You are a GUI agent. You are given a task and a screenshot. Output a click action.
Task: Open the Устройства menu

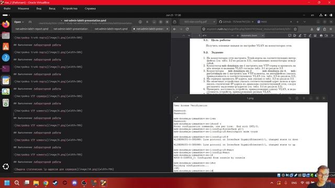(70, 8)
